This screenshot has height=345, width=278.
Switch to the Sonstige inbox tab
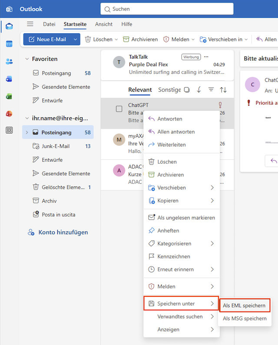(x=169, y=90)
